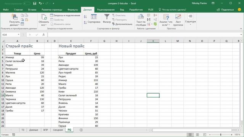Click the Что вы хотите сделать search box
244x137 pixels.
pyautogui.click(x=172, y=10)
